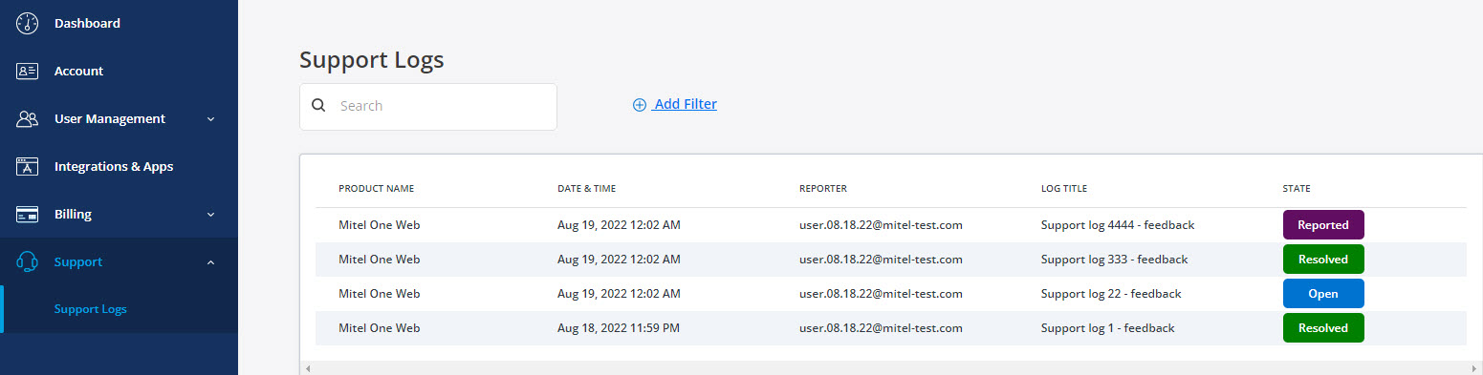
Task: Focus the Search input field
Action: tap(428, 106)
